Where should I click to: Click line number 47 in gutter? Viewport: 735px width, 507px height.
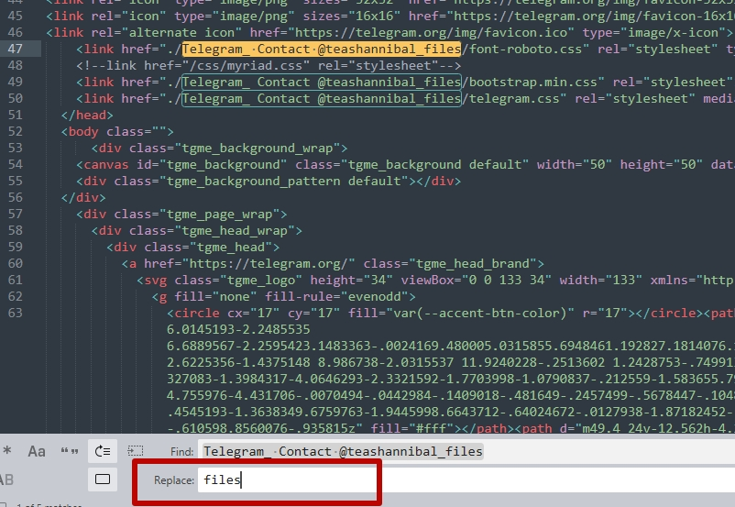[15, 49]
